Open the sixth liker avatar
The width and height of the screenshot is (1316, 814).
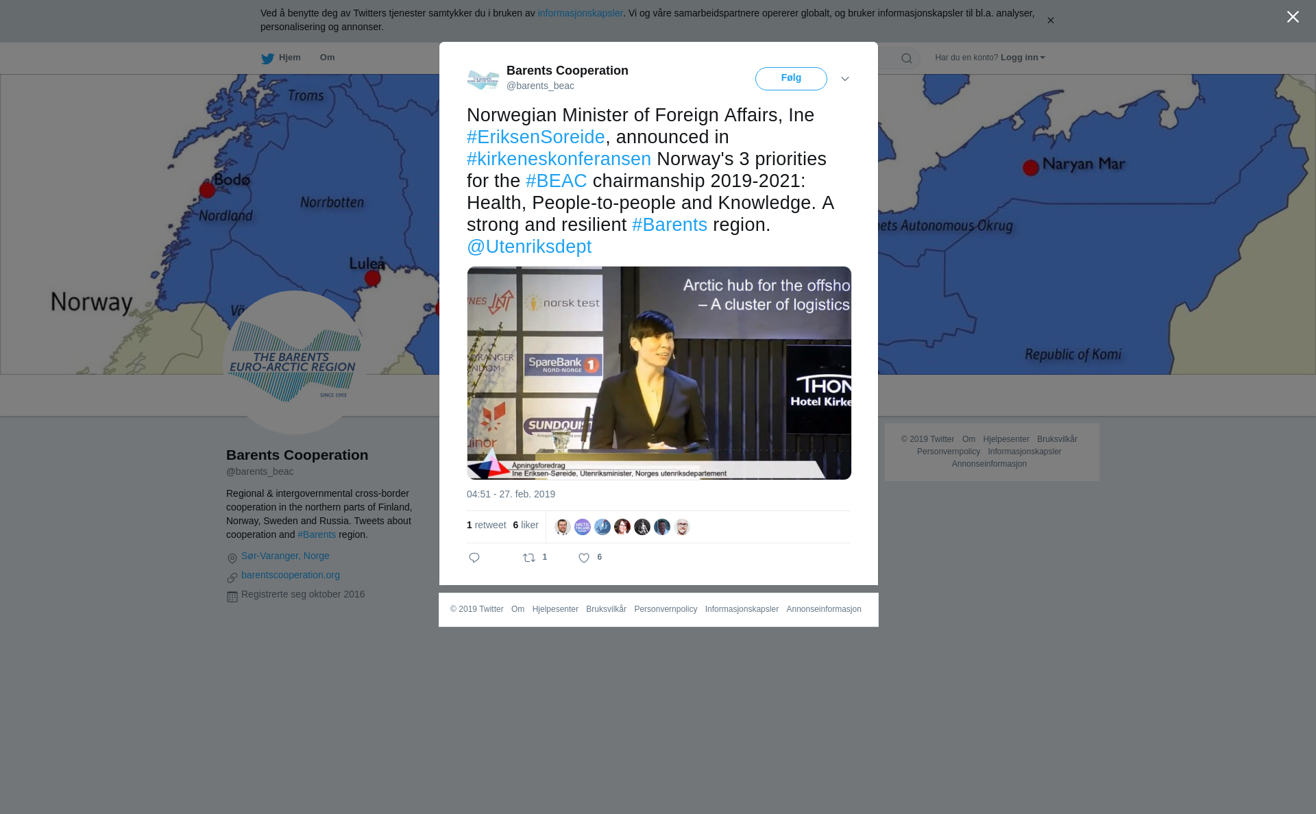click(x=661, y=527)
